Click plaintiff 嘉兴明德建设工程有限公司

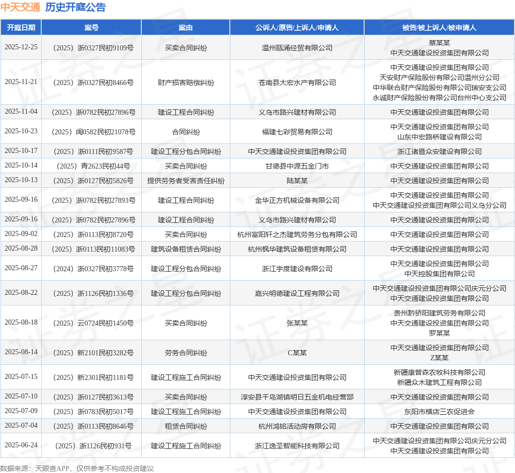[x=297, y=293]
